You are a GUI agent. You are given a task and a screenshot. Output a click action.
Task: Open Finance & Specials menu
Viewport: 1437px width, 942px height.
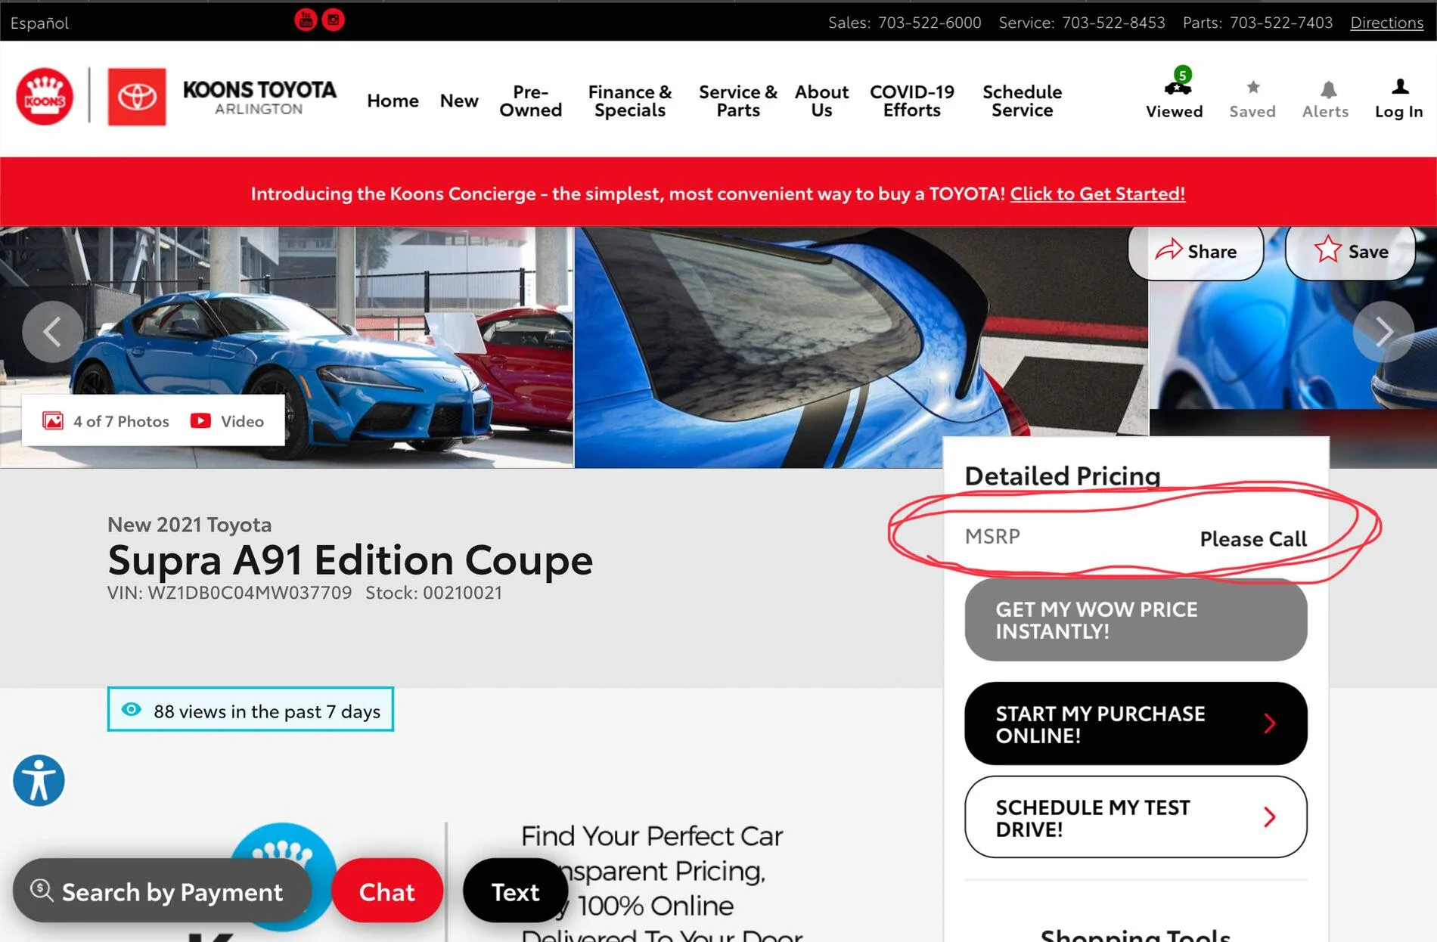630,101
